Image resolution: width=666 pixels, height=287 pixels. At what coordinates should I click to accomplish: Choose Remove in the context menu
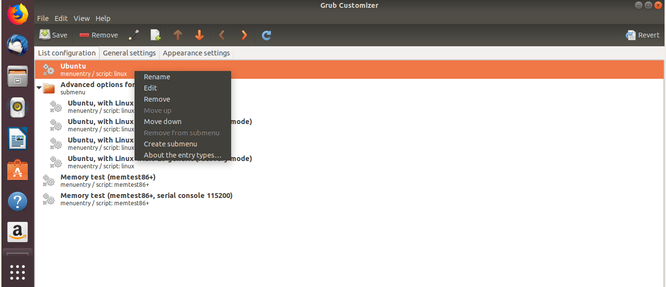click(182, 99)
